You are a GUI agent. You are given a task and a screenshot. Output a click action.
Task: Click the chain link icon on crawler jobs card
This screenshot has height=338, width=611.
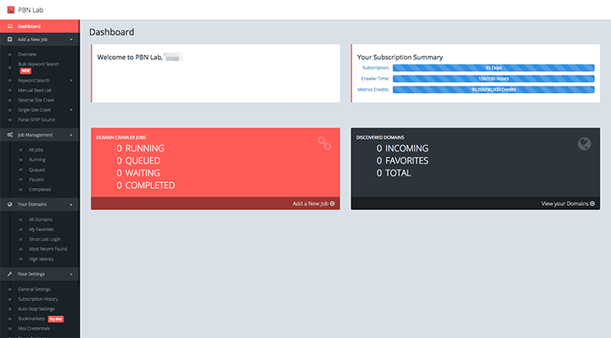pos(324,143)
